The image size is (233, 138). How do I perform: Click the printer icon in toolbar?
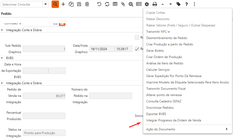click(155, 4)
